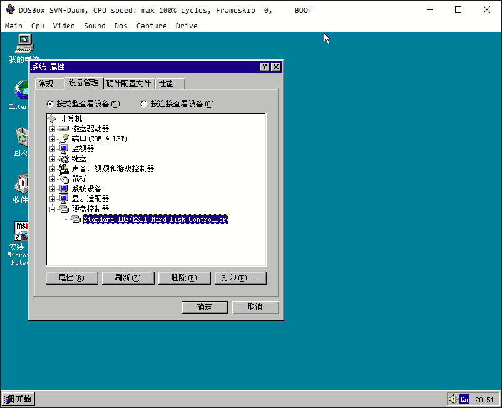Click the sound, video and game controller icon

(x=64, y=169)
